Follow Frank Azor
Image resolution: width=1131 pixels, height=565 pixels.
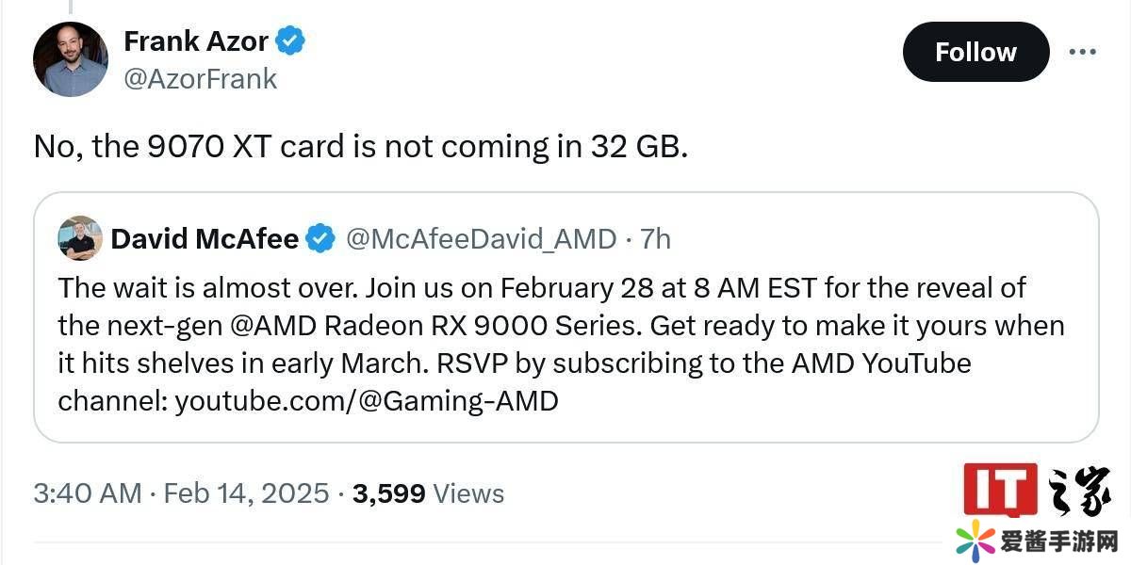point(975,52)
